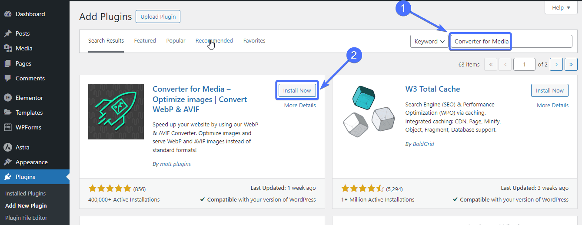Switch to the Search Results tab

106,41
